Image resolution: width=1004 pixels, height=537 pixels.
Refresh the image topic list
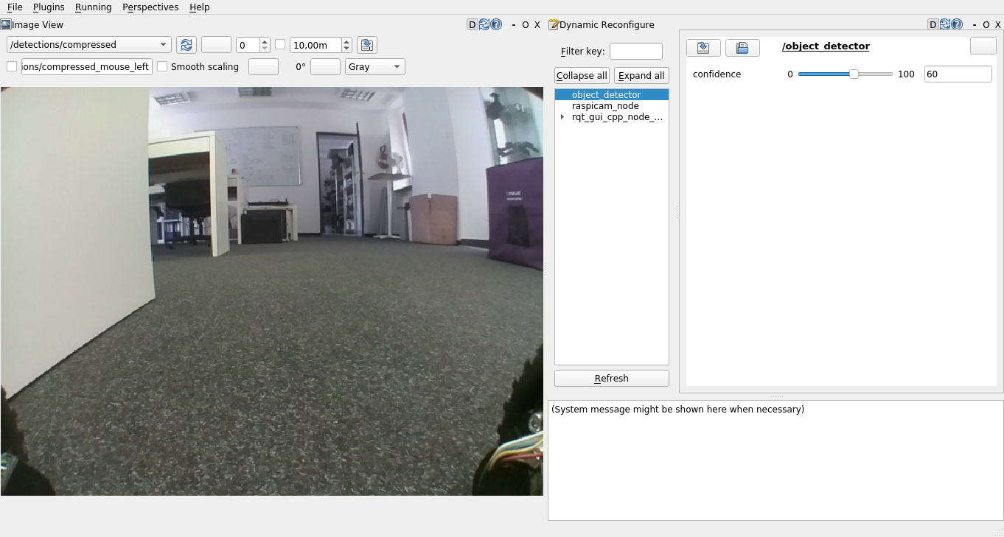point(186,44)
